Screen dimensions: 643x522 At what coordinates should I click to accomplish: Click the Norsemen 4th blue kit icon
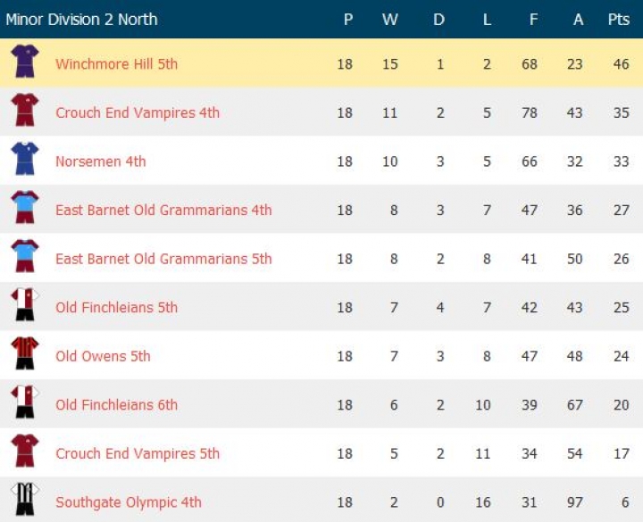24,159
